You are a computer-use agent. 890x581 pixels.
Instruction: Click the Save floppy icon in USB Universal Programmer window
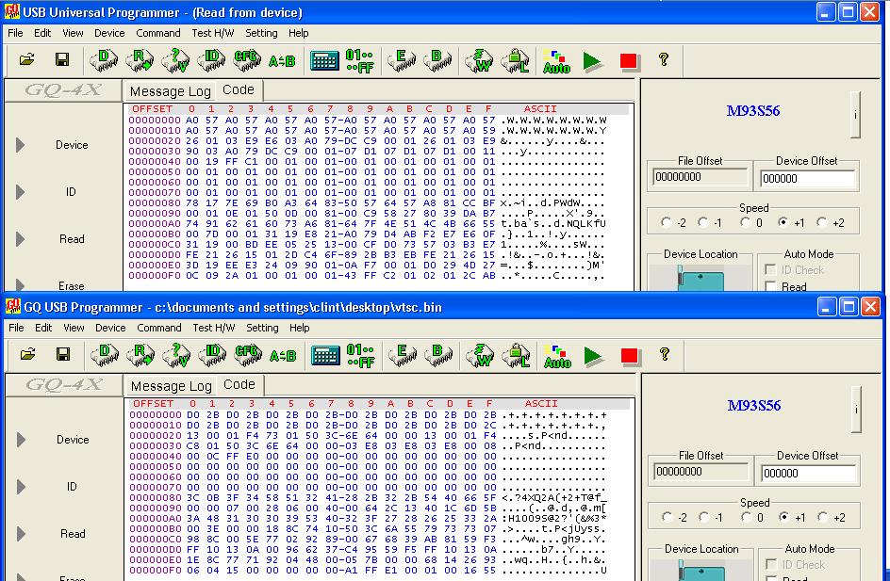tap(62, 59)
